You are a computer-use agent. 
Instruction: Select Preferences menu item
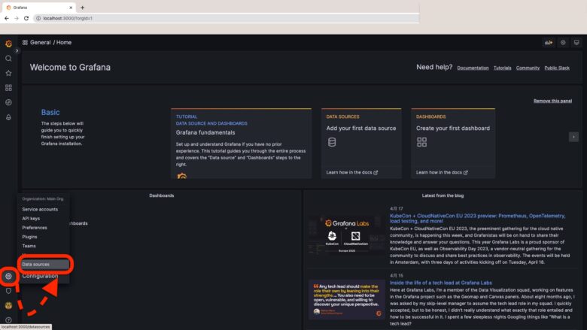click(35, 228)
